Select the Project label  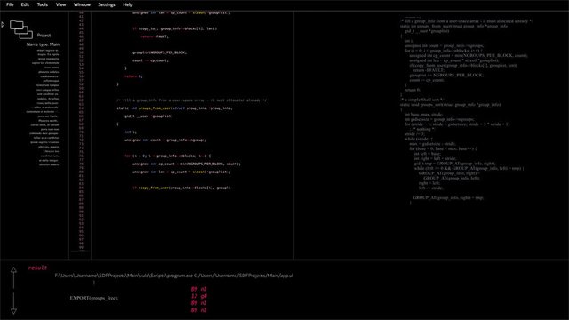coord(44,36)
